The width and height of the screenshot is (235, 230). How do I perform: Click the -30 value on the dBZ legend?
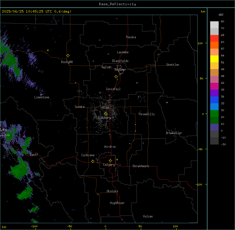click(223, 144)
